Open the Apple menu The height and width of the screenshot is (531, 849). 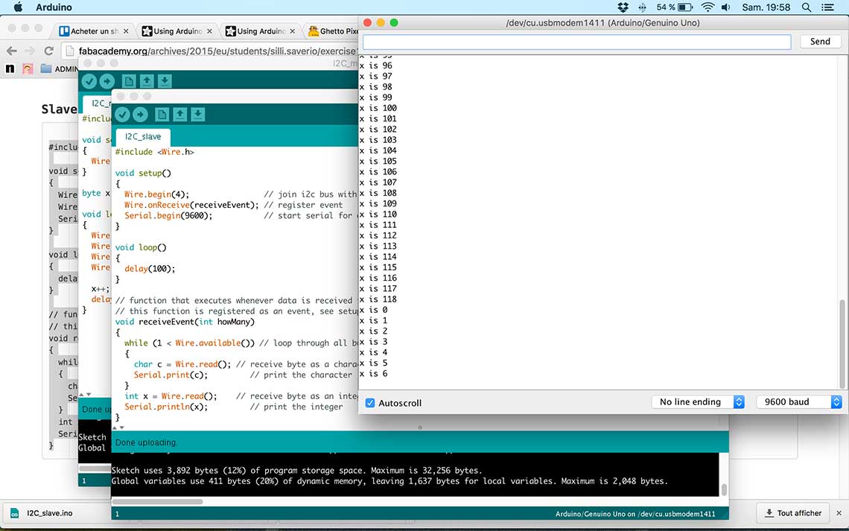18,7
